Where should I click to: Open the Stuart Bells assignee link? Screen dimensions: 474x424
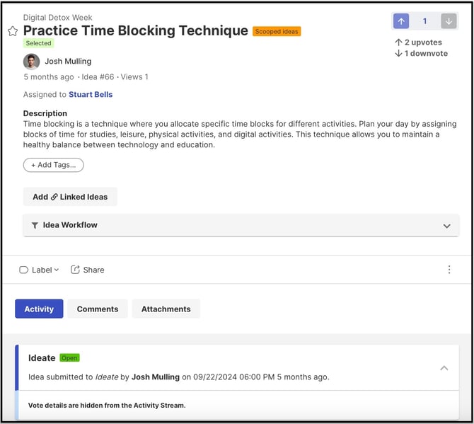[91, 95]
